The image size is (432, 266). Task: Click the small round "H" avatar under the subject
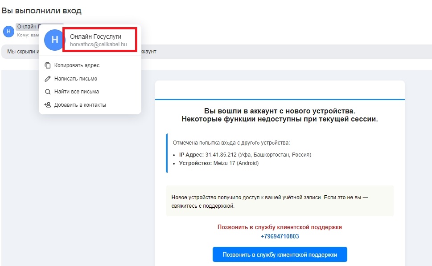(8, 31)
